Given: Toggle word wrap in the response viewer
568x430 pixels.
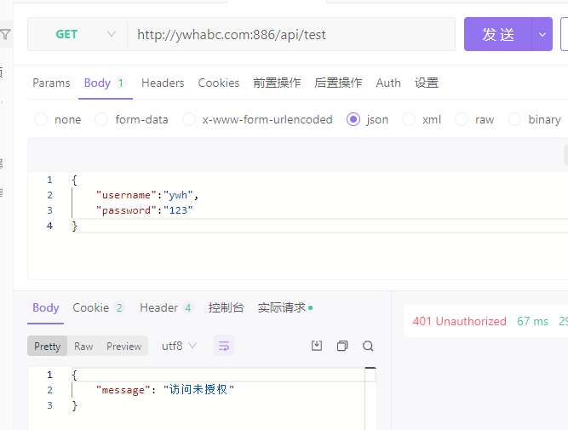Looking at the screenshot, I should click(x=224, y=346).
